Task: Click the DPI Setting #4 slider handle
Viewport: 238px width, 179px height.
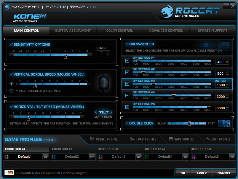Action: [x=174, y=95]
